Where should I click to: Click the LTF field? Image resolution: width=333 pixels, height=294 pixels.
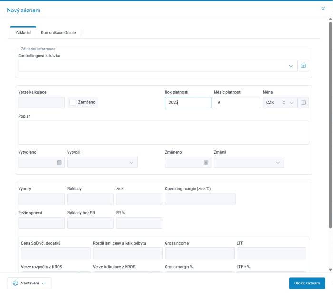[x=272, y=253]
